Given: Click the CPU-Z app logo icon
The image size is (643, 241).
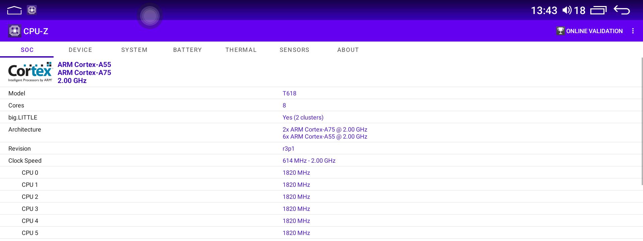Looking at the screenshot, I should 15,31.
